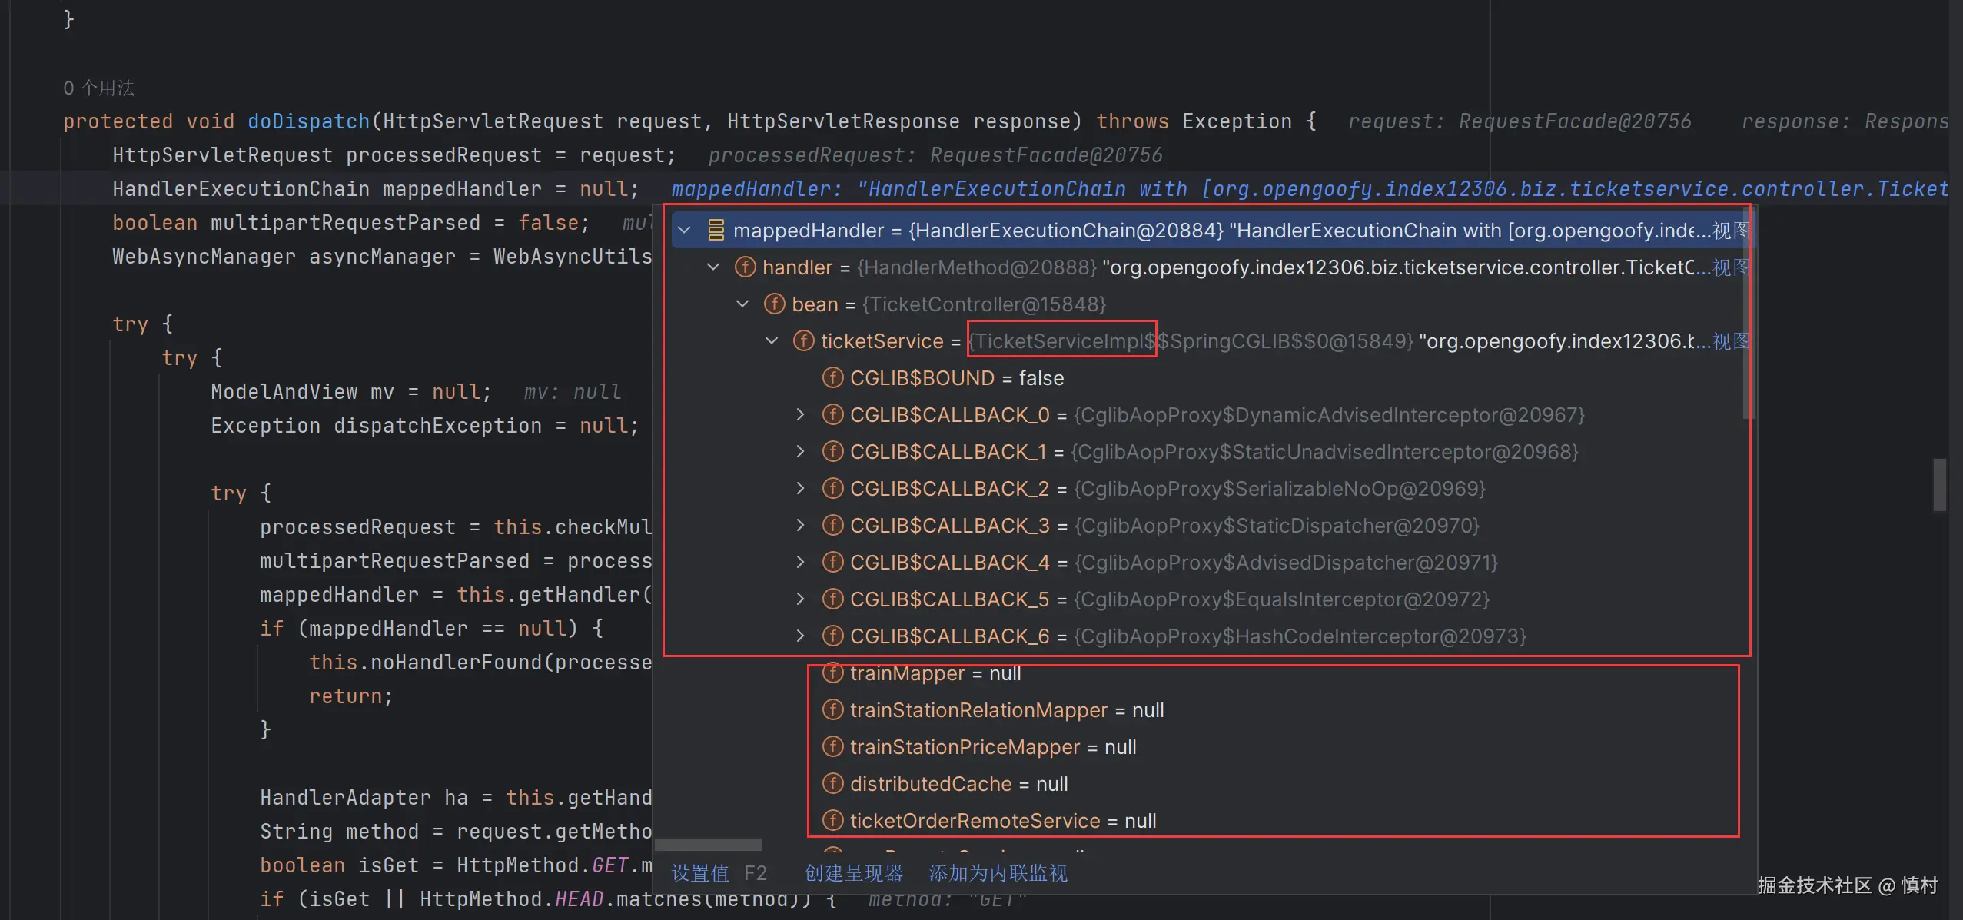
Task: Click 添加为内联监视 link
Action: 998,873
